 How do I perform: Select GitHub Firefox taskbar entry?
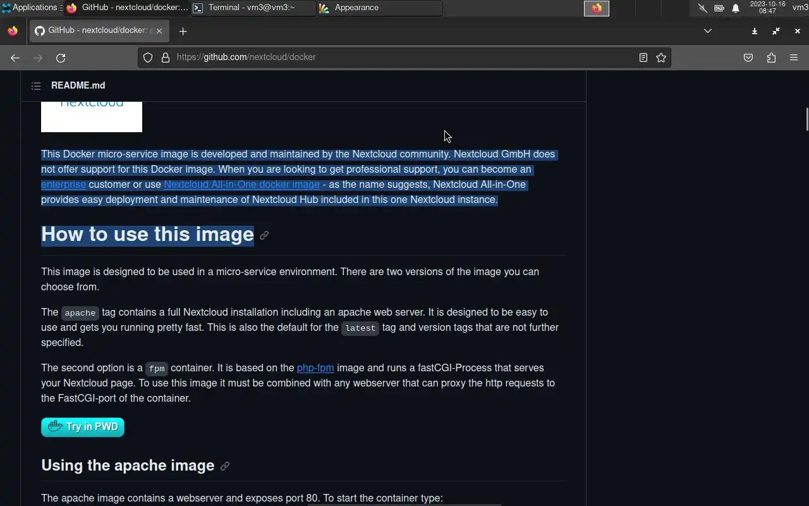click(x=126, y=8)
